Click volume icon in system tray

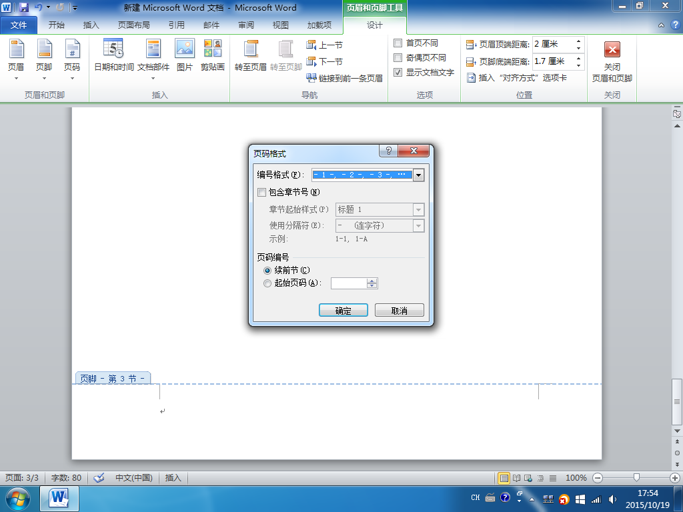(x=612, y=499)
